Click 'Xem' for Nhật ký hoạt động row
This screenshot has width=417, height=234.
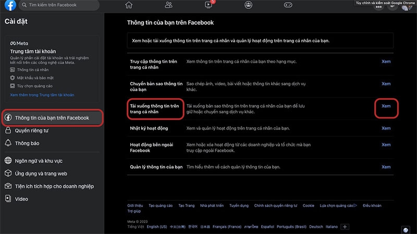[386, 128]
